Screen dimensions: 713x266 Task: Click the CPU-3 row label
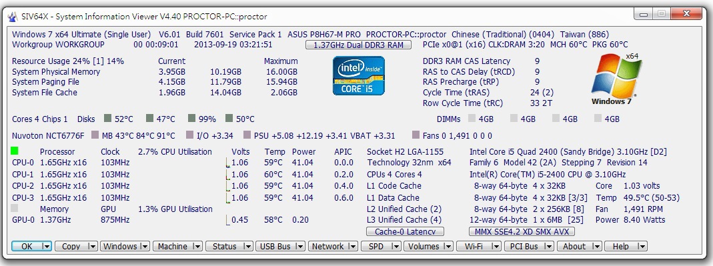(23, 198)
